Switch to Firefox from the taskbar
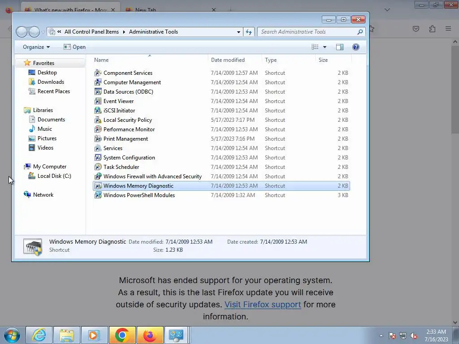The image size is (459, 344). 150,335
